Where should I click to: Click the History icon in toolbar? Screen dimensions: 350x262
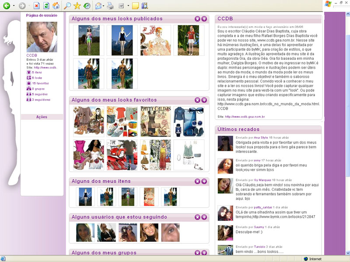tap(87, 6)
